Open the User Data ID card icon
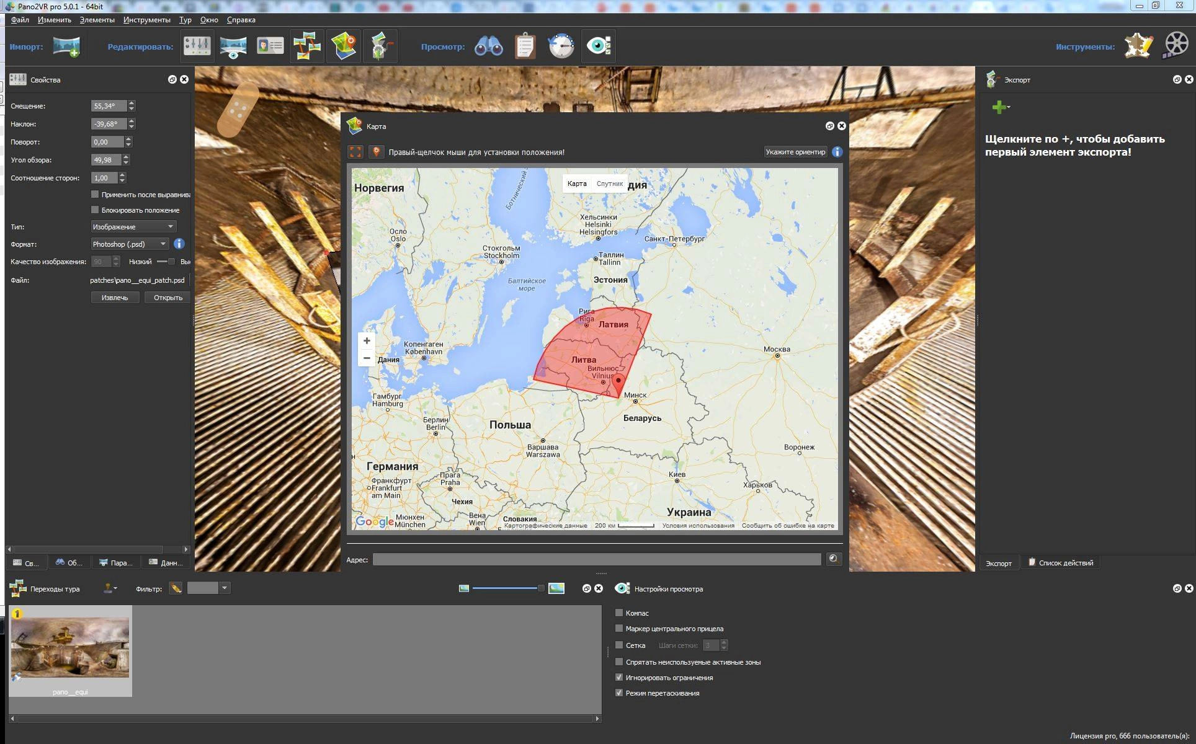Screen dimensions: 1196x744 pyautogui.click(x=270, y=46)
